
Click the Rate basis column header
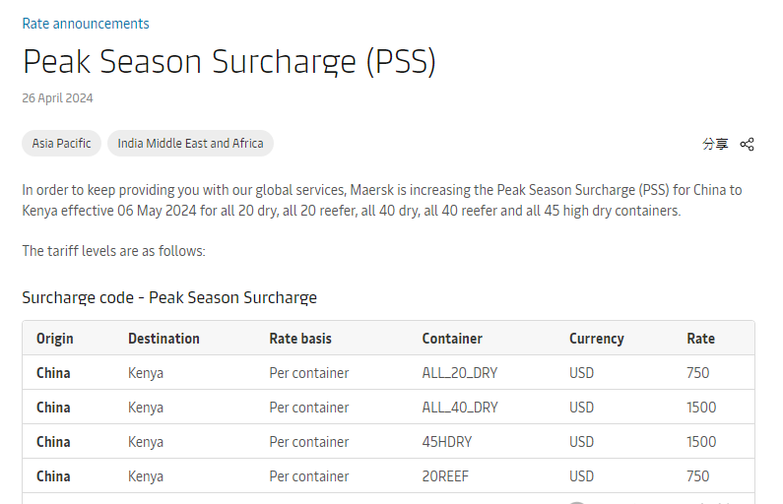[x=300, y=339]
